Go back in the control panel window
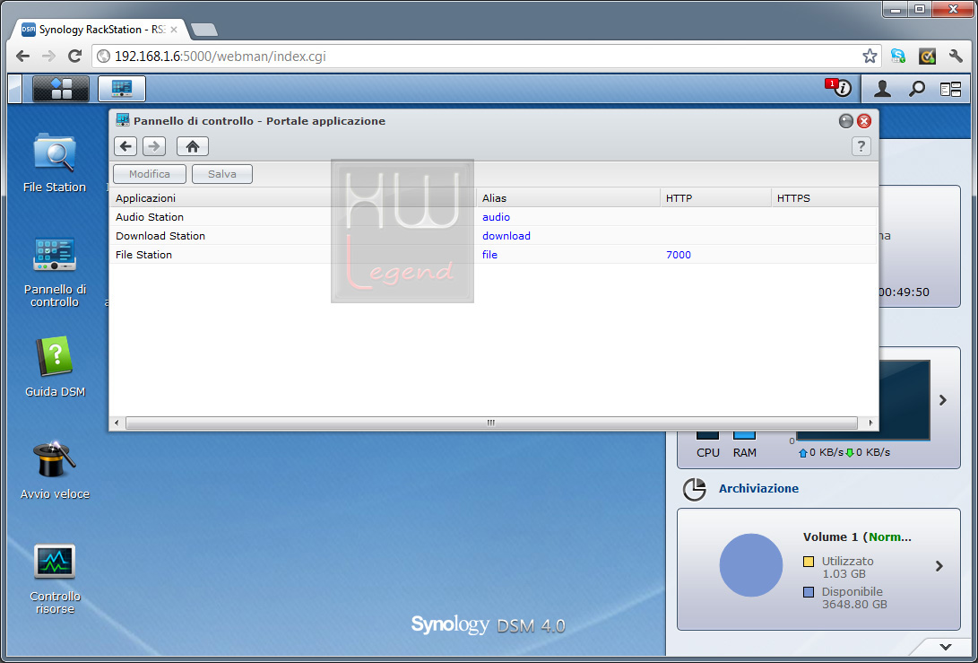The height and width of the screenshot is (663, 978). tap(125, 146)
